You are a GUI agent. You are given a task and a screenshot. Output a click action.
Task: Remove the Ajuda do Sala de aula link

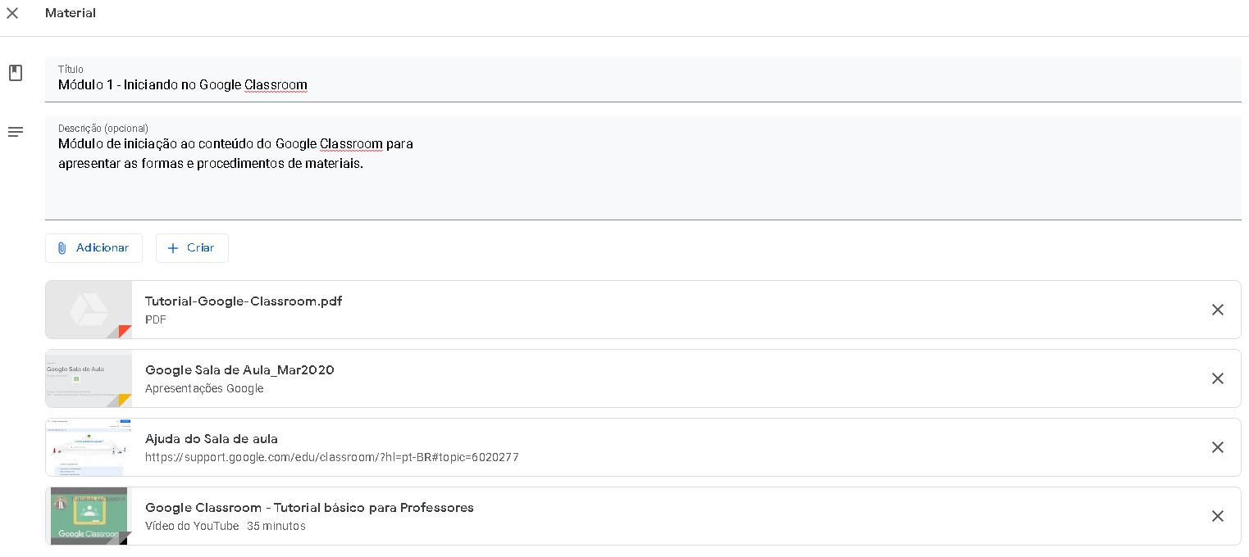pos(1218,447)
